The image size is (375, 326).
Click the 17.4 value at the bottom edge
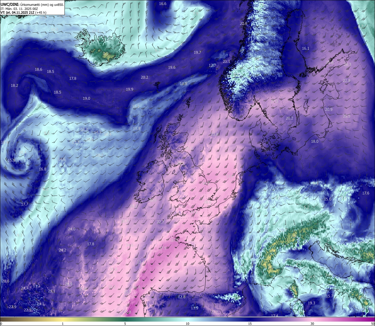click(x=275, y=316)
